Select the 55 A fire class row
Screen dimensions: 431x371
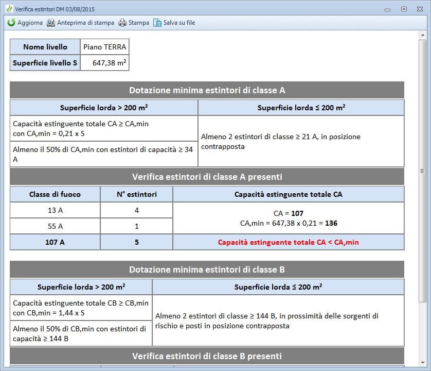click(x=55, y=226)
